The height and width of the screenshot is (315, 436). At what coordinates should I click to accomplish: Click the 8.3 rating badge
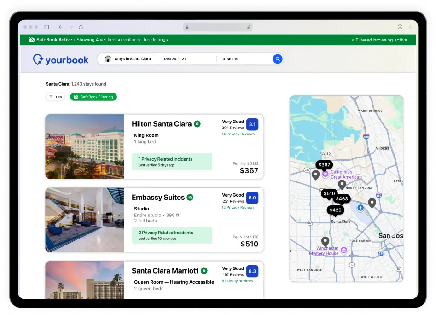click(x=252, y=271)
